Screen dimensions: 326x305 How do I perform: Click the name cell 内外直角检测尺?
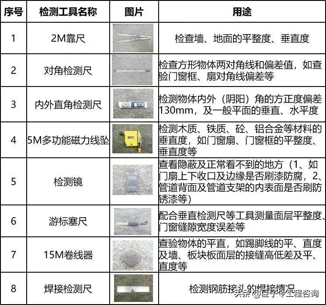point(68,104)
